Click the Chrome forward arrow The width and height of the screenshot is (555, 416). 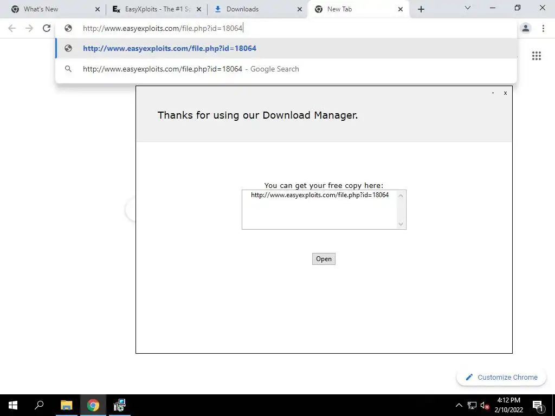[x=29, y=28]
